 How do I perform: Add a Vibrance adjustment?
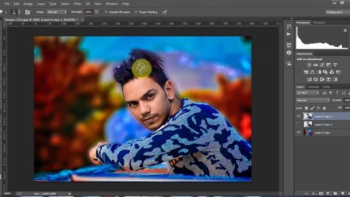pos(335,65)
